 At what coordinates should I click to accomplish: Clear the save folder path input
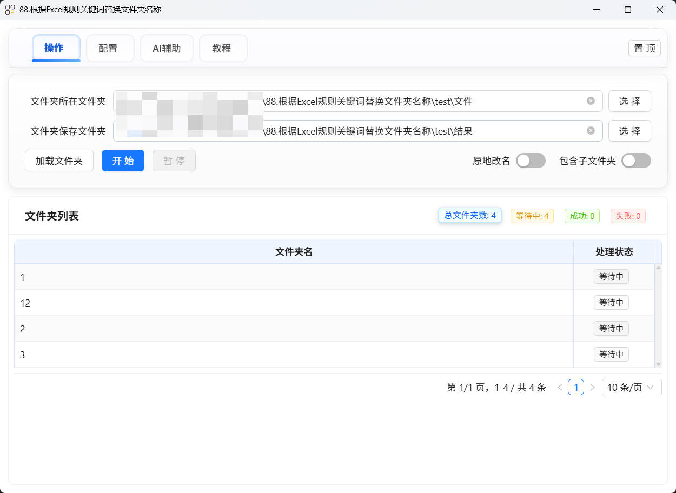(590, 130)
